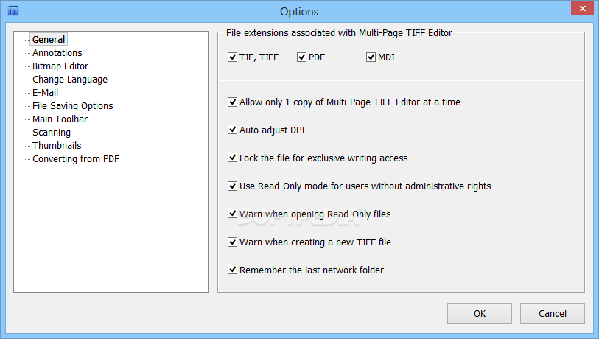
Task: Toggle the PDF extension checkbox
Action: click(x=302, y=57)
